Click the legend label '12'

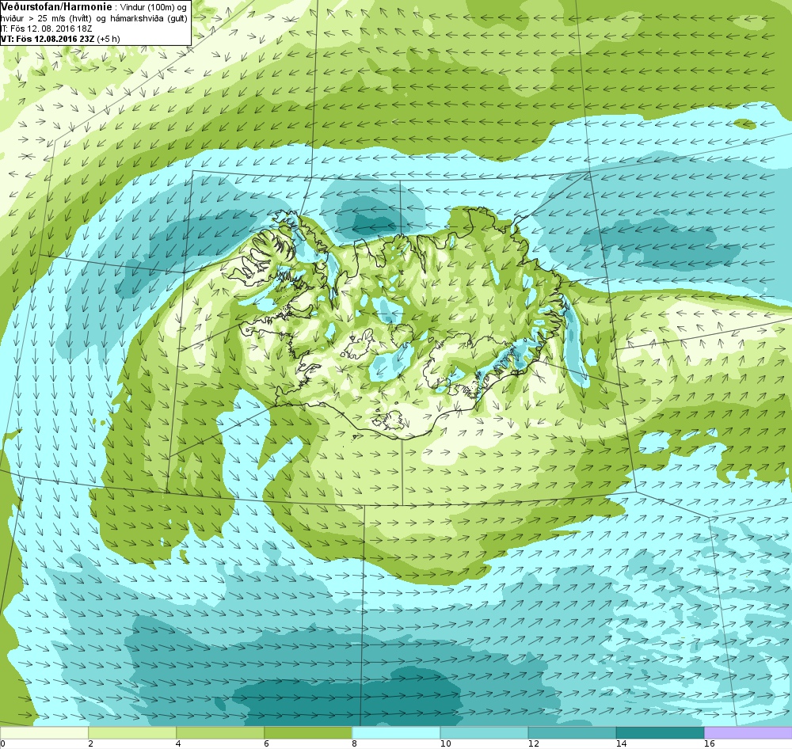533,743
